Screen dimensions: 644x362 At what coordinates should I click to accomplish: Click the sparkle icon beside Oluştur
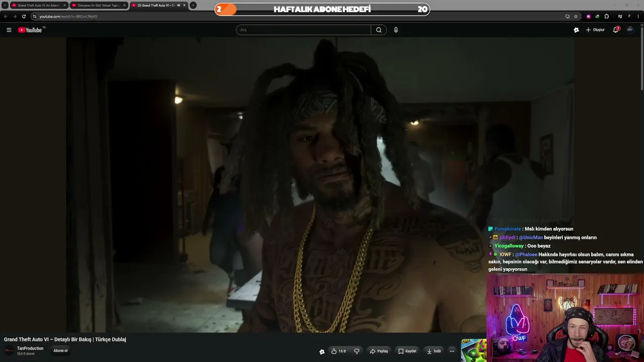pos(576,30)
